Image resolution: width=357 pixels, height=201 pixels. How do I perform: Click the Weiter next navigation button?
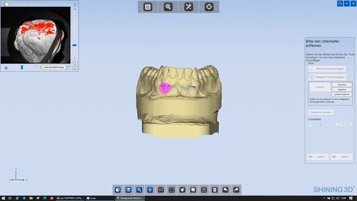pyautogui.click(x=341, y=157)
